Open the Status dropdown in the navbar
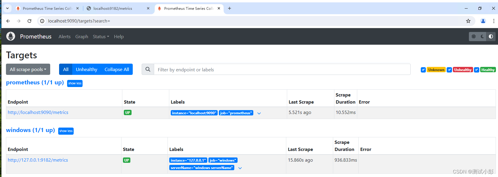Image resolution: width=498 pixels, height=177 pixels. (x=101, y=36)
